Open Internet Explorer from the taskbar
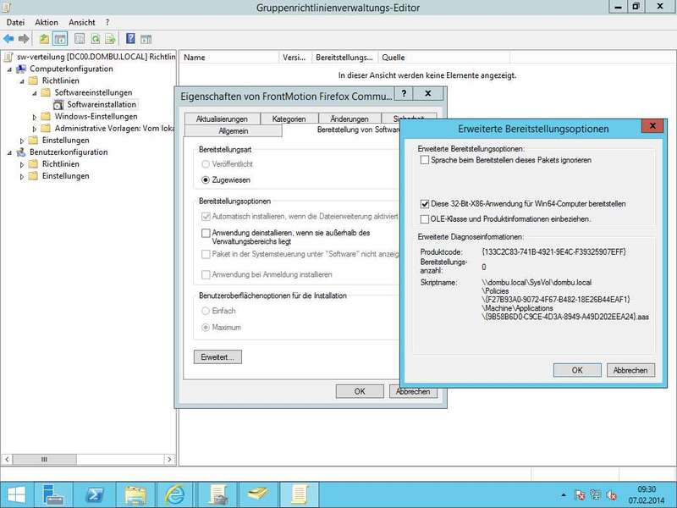 175,494
